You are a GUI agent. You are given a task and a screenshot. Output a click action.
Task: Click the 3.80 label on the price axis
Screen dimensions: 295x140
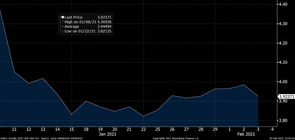tap(283, 120)
